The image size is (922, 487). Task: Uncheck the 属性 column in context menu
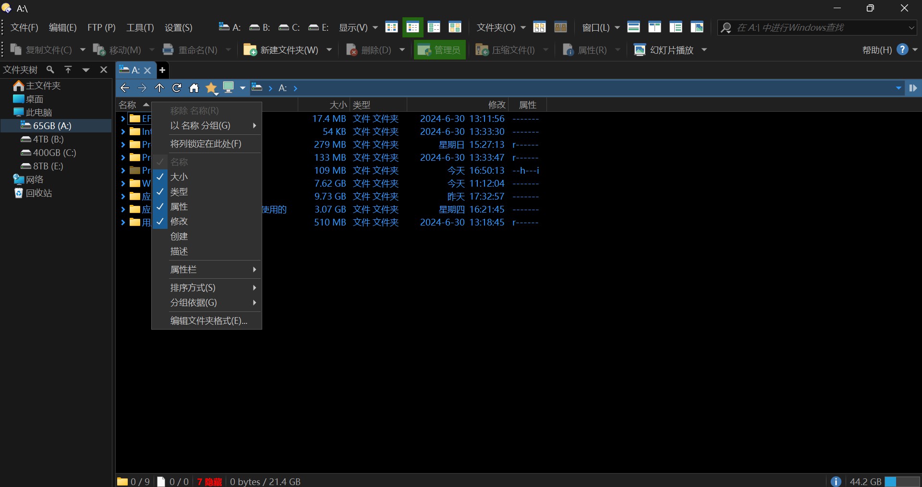179,207
